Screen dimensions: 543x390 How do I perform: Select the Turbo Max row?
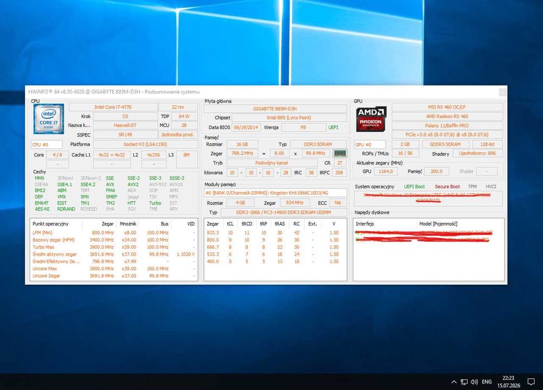pos(114,247)
